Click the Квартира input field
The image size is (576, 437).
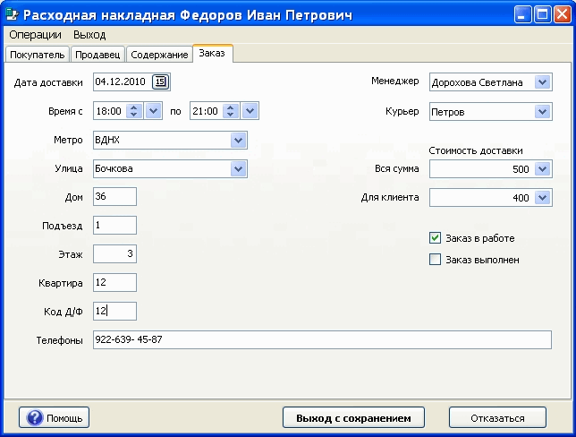(114, 282)
